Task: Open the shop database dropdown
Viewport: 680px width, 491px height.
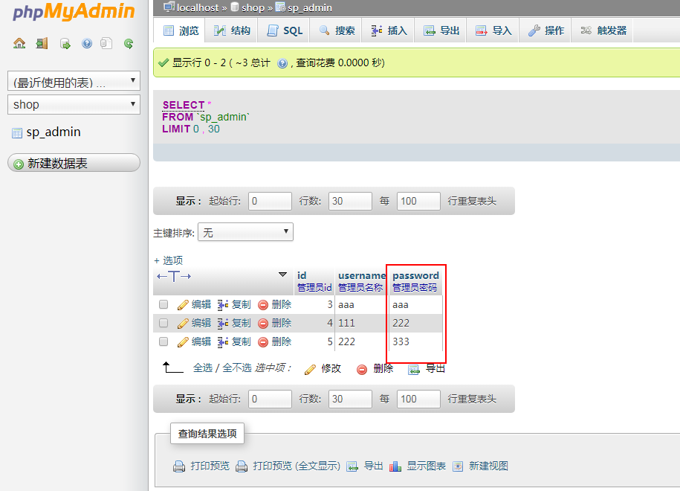Action: pyautogui.click(x=74, y=105)
